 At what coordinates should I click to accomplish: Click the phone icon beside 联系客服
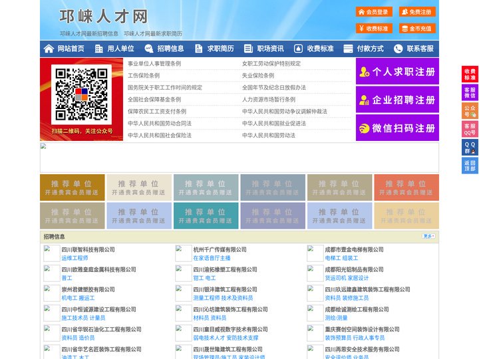tap(398, 49)
